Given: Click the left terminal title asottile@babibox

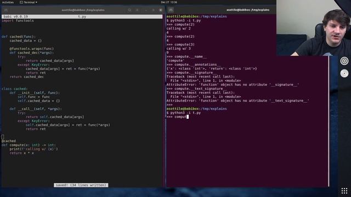Looking at the screenshot, I should [x=83, y=10].
